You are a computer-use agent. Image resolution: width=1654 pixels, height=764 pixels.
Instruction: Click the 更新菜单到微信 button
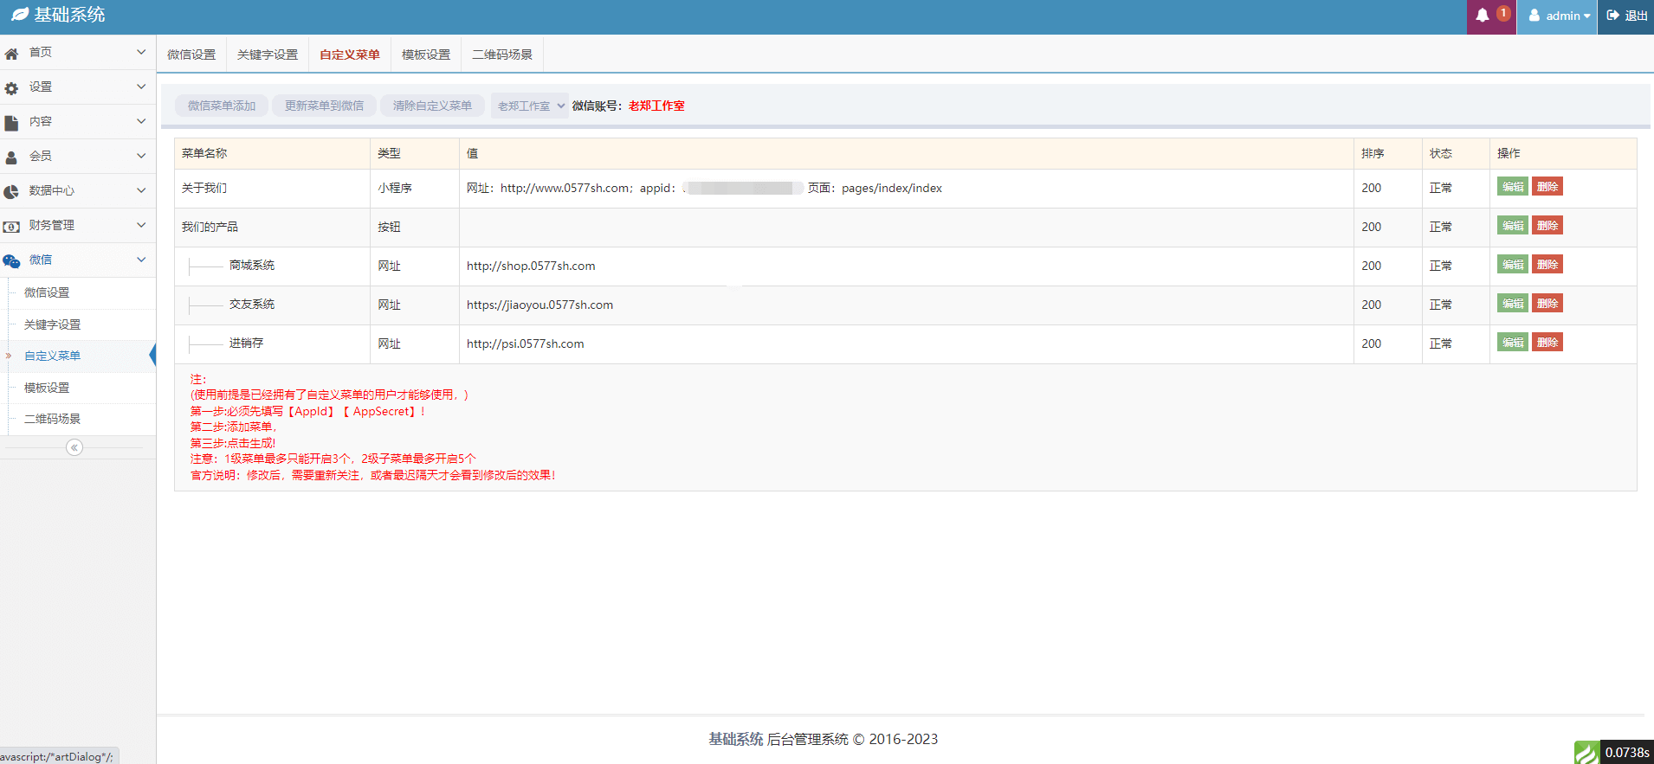coord(324,106)
